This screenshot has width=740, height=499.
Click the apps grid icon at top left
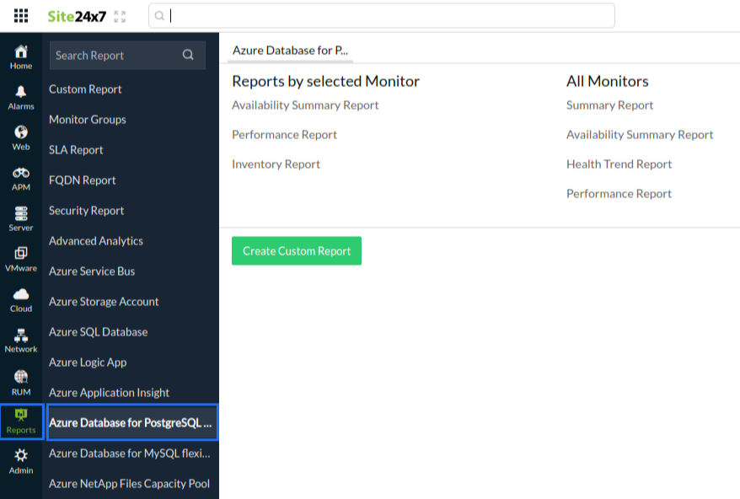[23, 14]
